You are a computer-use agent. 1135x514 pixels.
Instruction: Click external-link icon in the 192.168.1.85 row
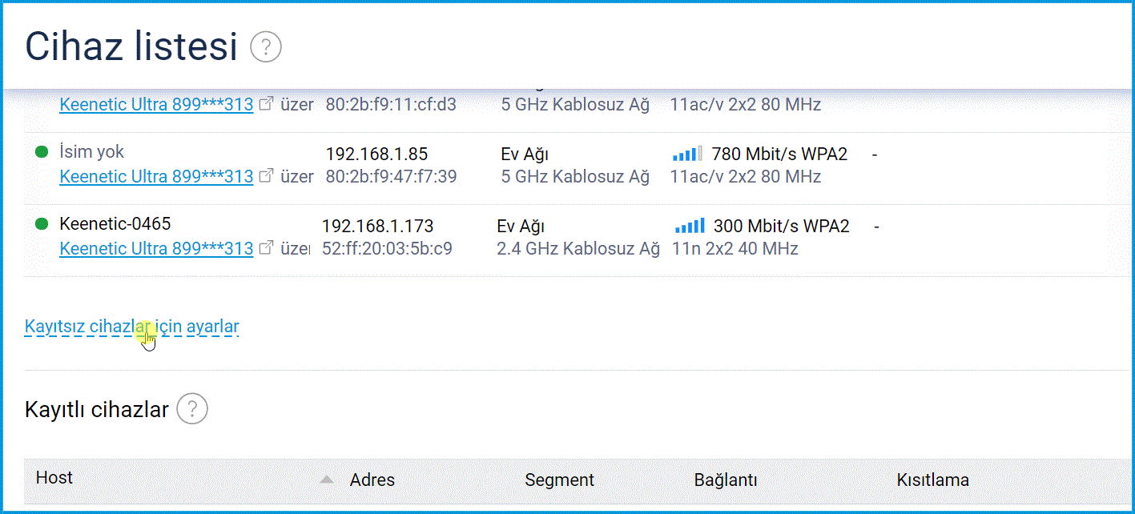[268, 176]
